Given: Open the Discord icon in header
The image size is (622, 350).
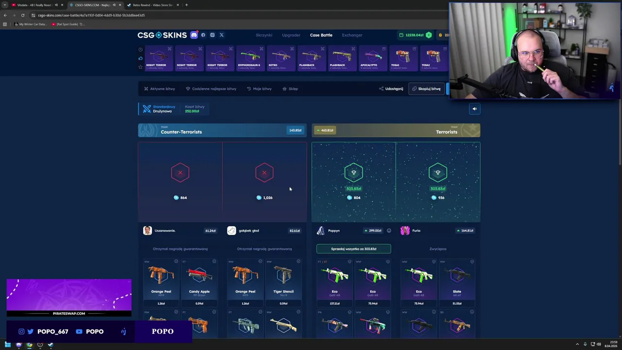Looking at the screenshot, I should (194, 35).
